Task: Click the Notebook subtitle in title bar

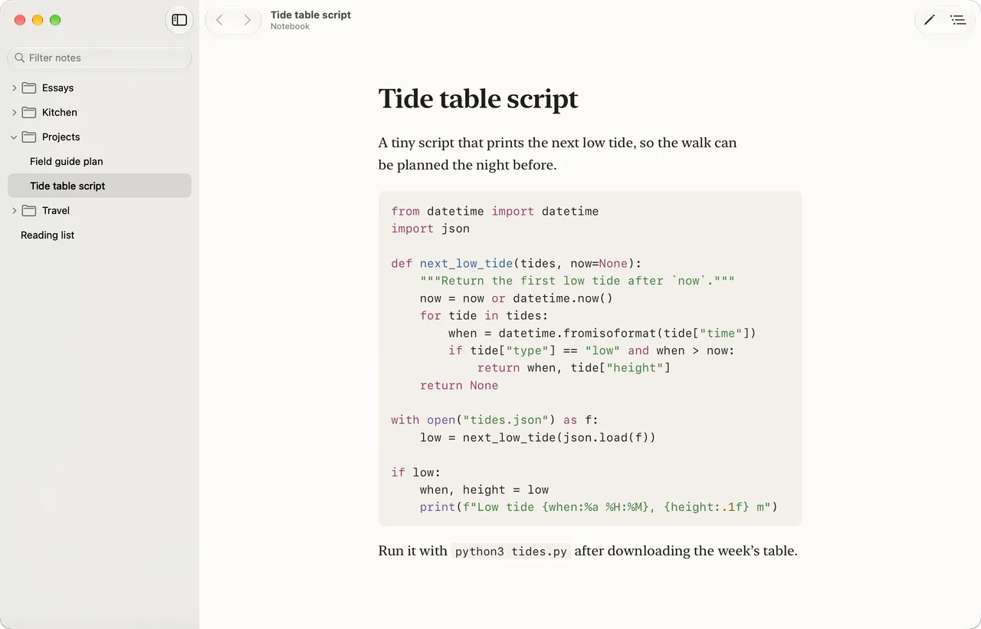Action: tap(290, 26)
